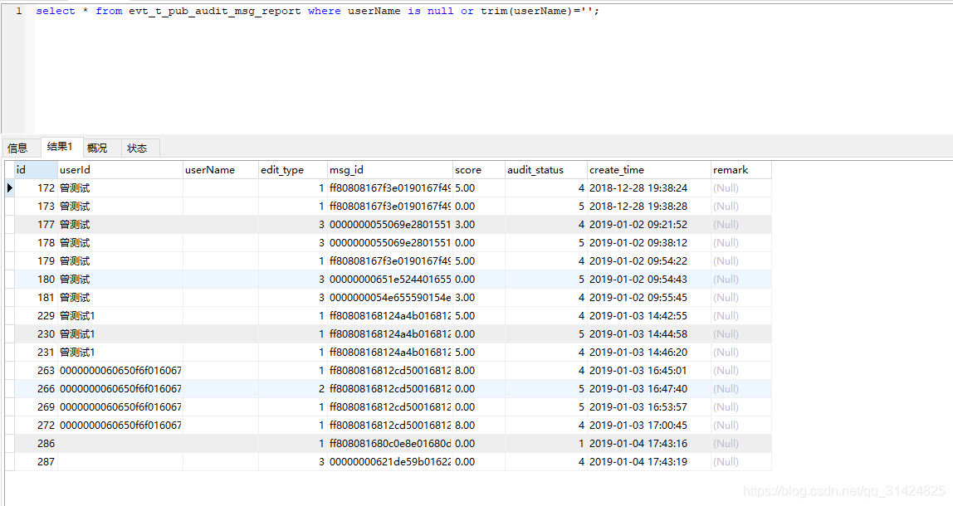Click create_time 2018-12-28 19:38:24
Viewport: 953px width, 506px height.
(648, 188)
